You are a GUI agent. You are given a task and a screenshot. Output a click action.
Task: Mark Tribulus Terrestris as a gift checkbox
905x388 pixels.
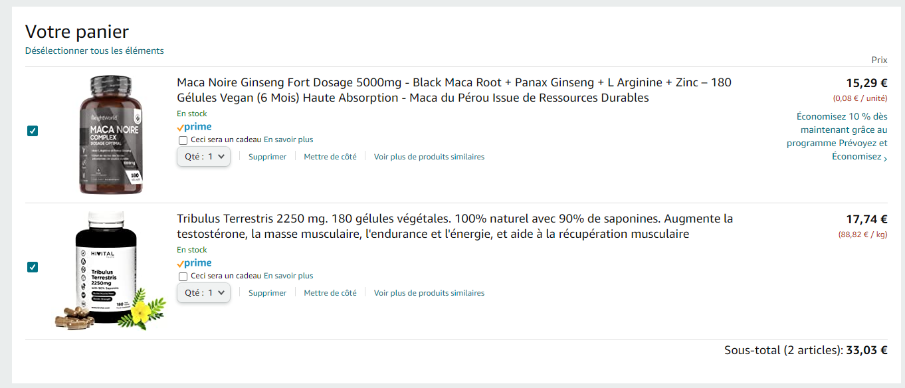click(x=183, y=276)
